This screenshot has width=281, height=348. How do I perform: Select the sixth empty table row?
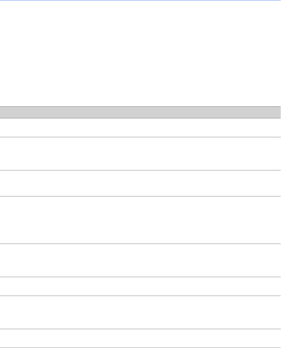[x=140, y=286]
